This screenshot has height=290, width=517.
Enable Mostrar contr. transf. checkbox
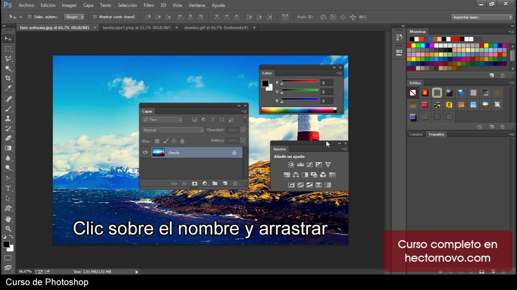[95, 17]
